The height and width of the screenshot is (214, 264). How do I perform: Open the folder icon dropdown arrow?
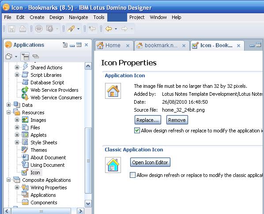[x=16, y=56]
